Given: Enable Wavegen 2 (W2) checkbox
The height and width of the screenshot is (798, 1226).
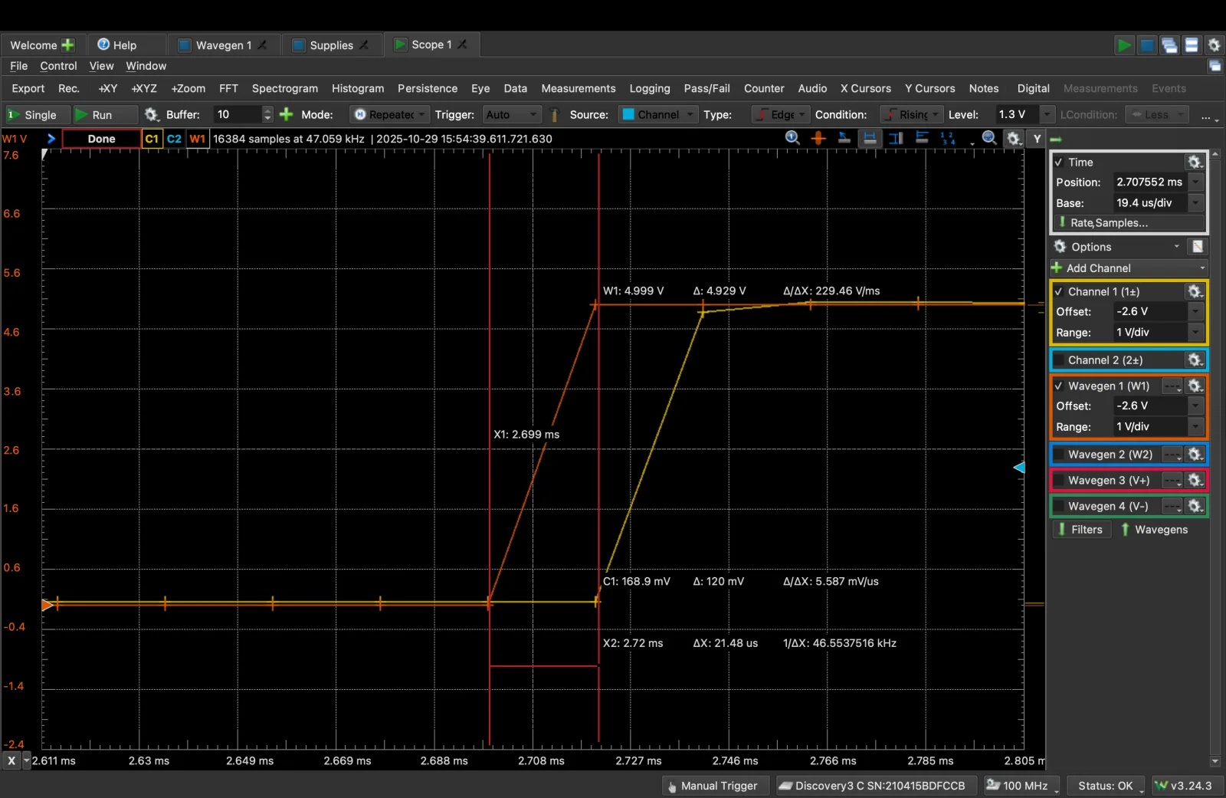Looking at the screenshot, I should coord(1059,455).
